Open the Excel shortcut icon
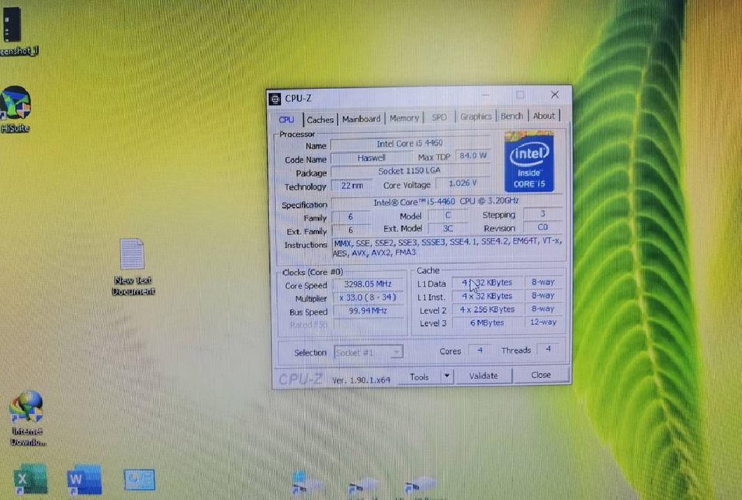 click(x=31, y=479)
